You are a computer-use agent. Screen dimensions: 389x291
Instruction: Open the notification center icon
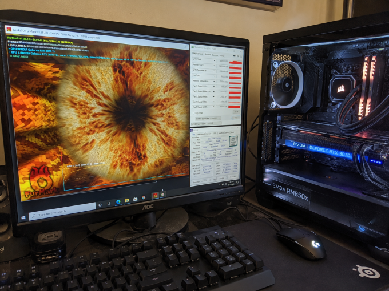point(237,183)
